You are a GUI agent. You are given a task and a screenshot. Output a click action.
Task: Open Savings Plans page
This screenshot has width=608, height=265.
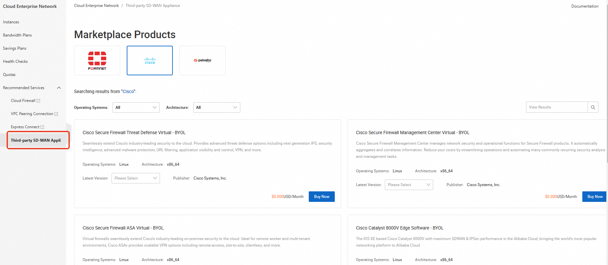[15, 48]
